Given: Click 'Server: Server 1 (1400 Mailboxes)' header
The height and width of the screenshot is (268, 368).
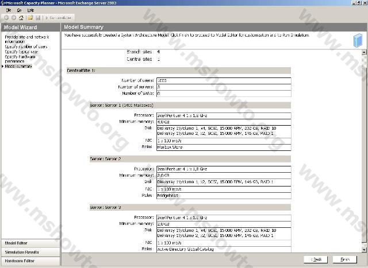Looking at the screenshot, I should click(190, 105).
